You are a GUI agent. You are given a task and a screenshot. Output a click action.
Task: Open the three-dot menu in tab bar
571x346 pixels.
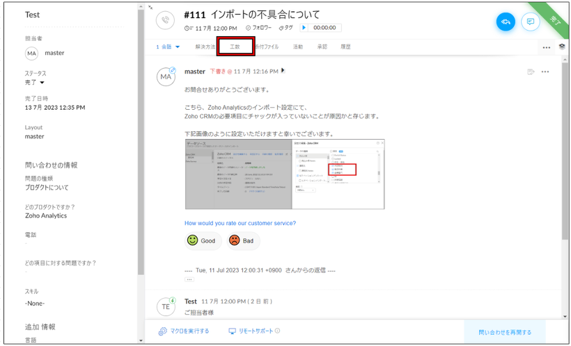click(x=546, y=47)
